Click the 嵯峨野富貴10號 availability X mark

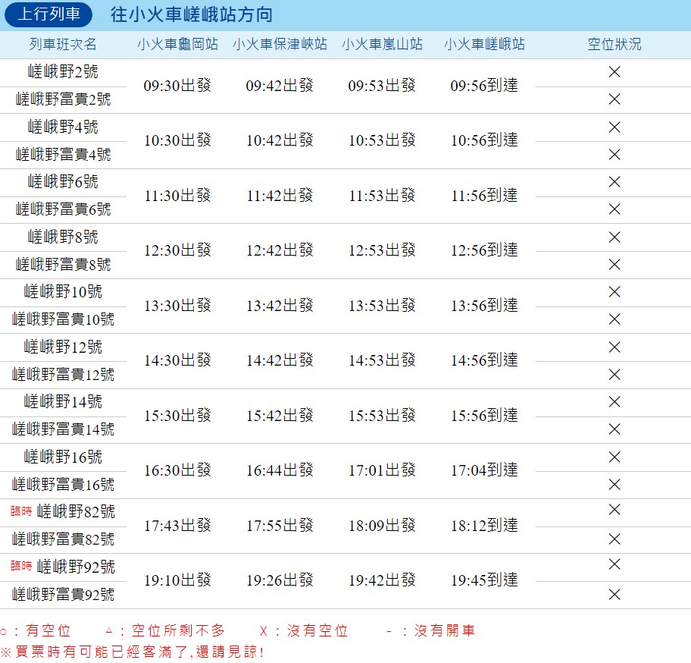(x=614, y=319)
